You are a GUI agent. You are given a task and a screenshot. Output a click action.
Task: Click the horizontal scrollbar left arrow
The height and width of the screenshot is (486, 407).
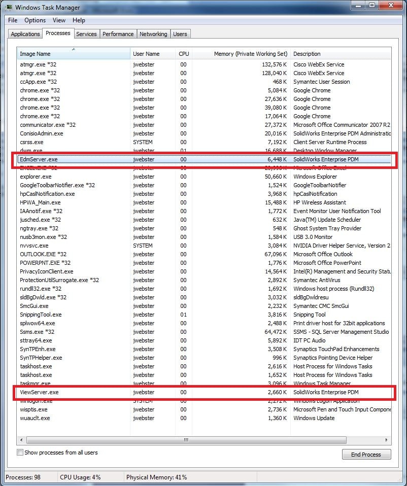pos(21,440)
